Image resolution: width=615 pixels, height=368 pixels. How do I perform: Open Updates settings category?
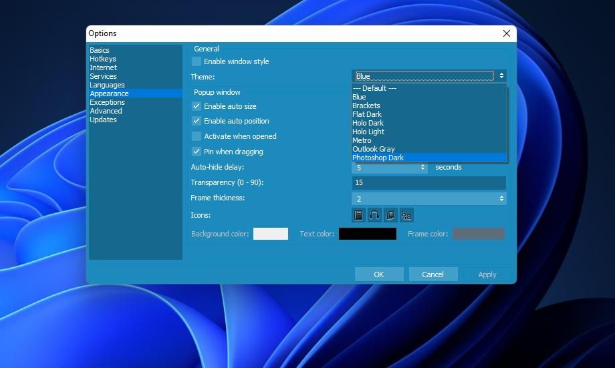coord(135,120)
